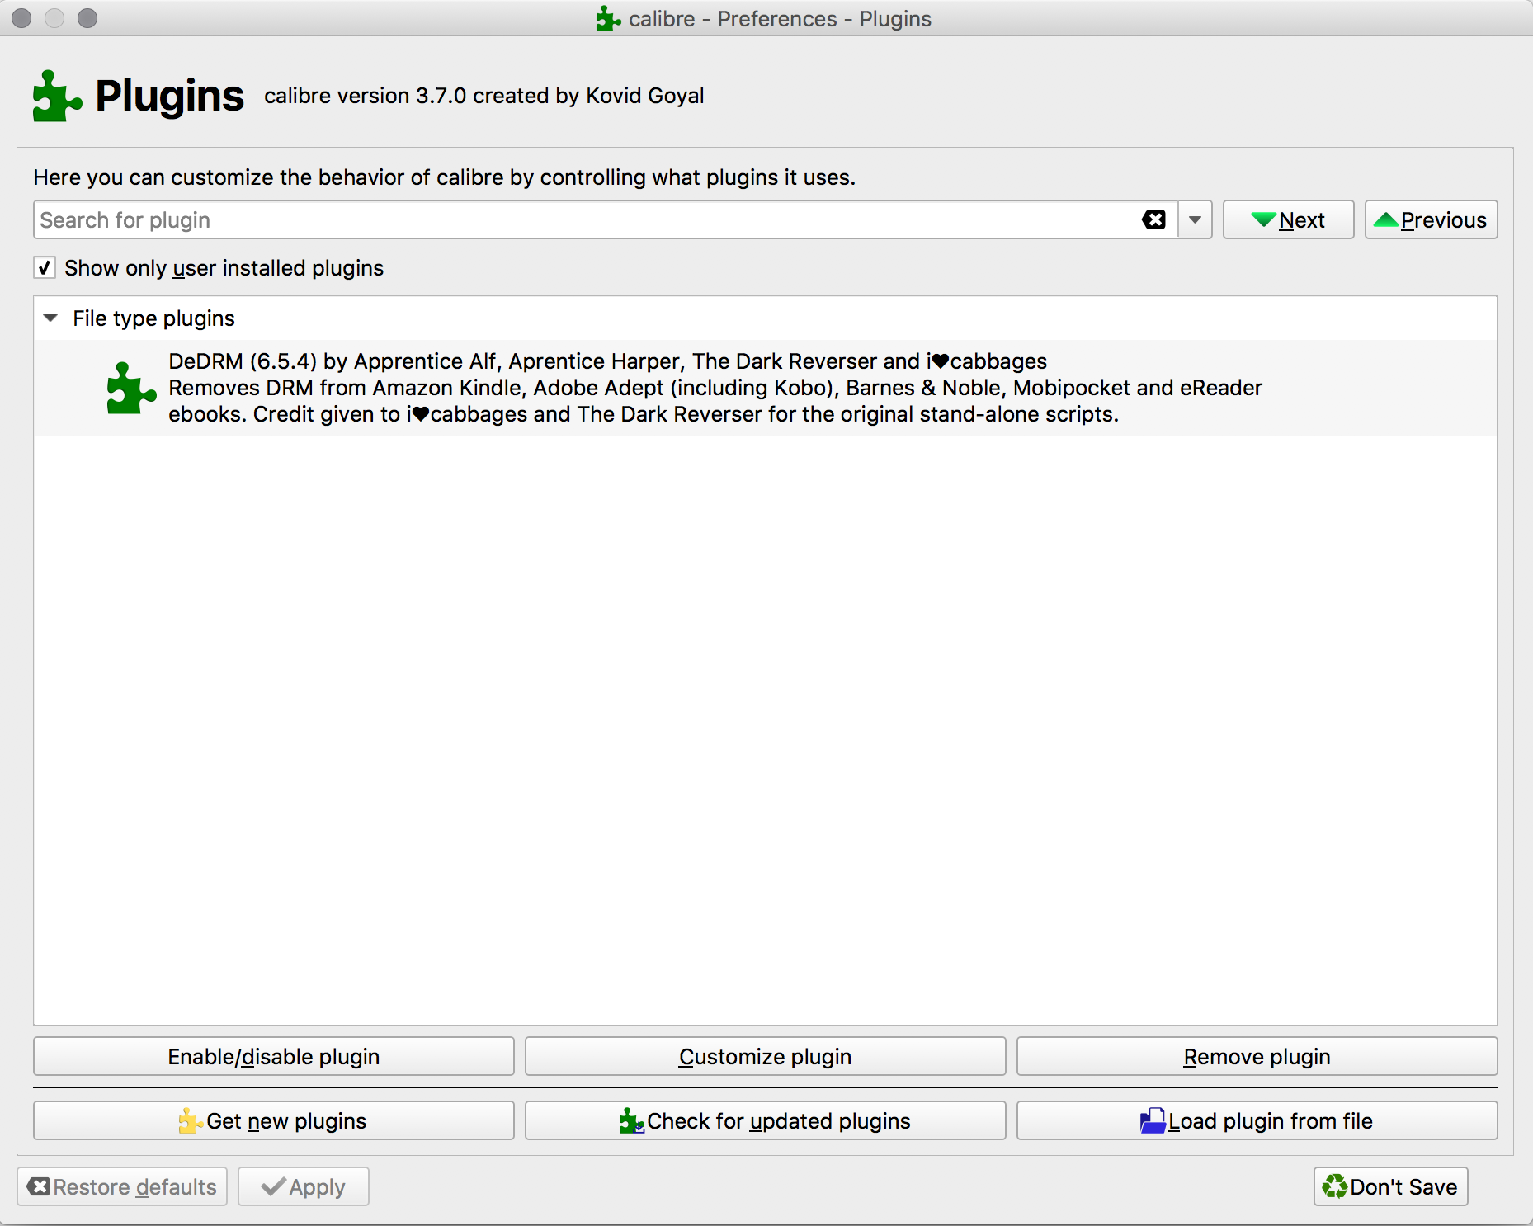Click the folder icon on Load plugin from file
This screenshot has height=1226, width=1533.
click(x=1153, y=1120)
